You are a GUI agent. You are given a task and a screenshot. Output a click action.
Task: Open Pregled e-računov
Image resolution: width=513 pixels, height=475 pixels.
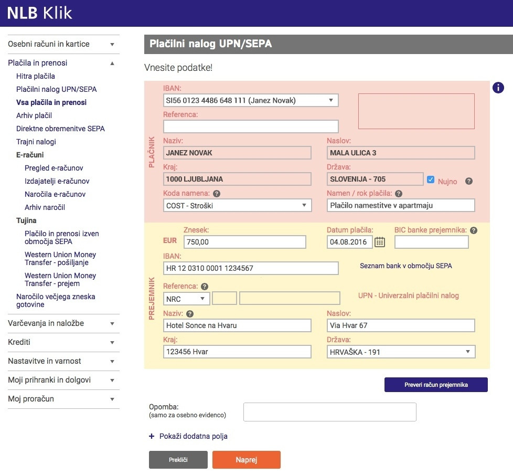54,168
